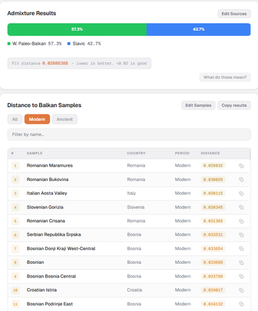Open the Edit Samples button
This screenshot has height=311, width=258.
[x=198, y=105]
